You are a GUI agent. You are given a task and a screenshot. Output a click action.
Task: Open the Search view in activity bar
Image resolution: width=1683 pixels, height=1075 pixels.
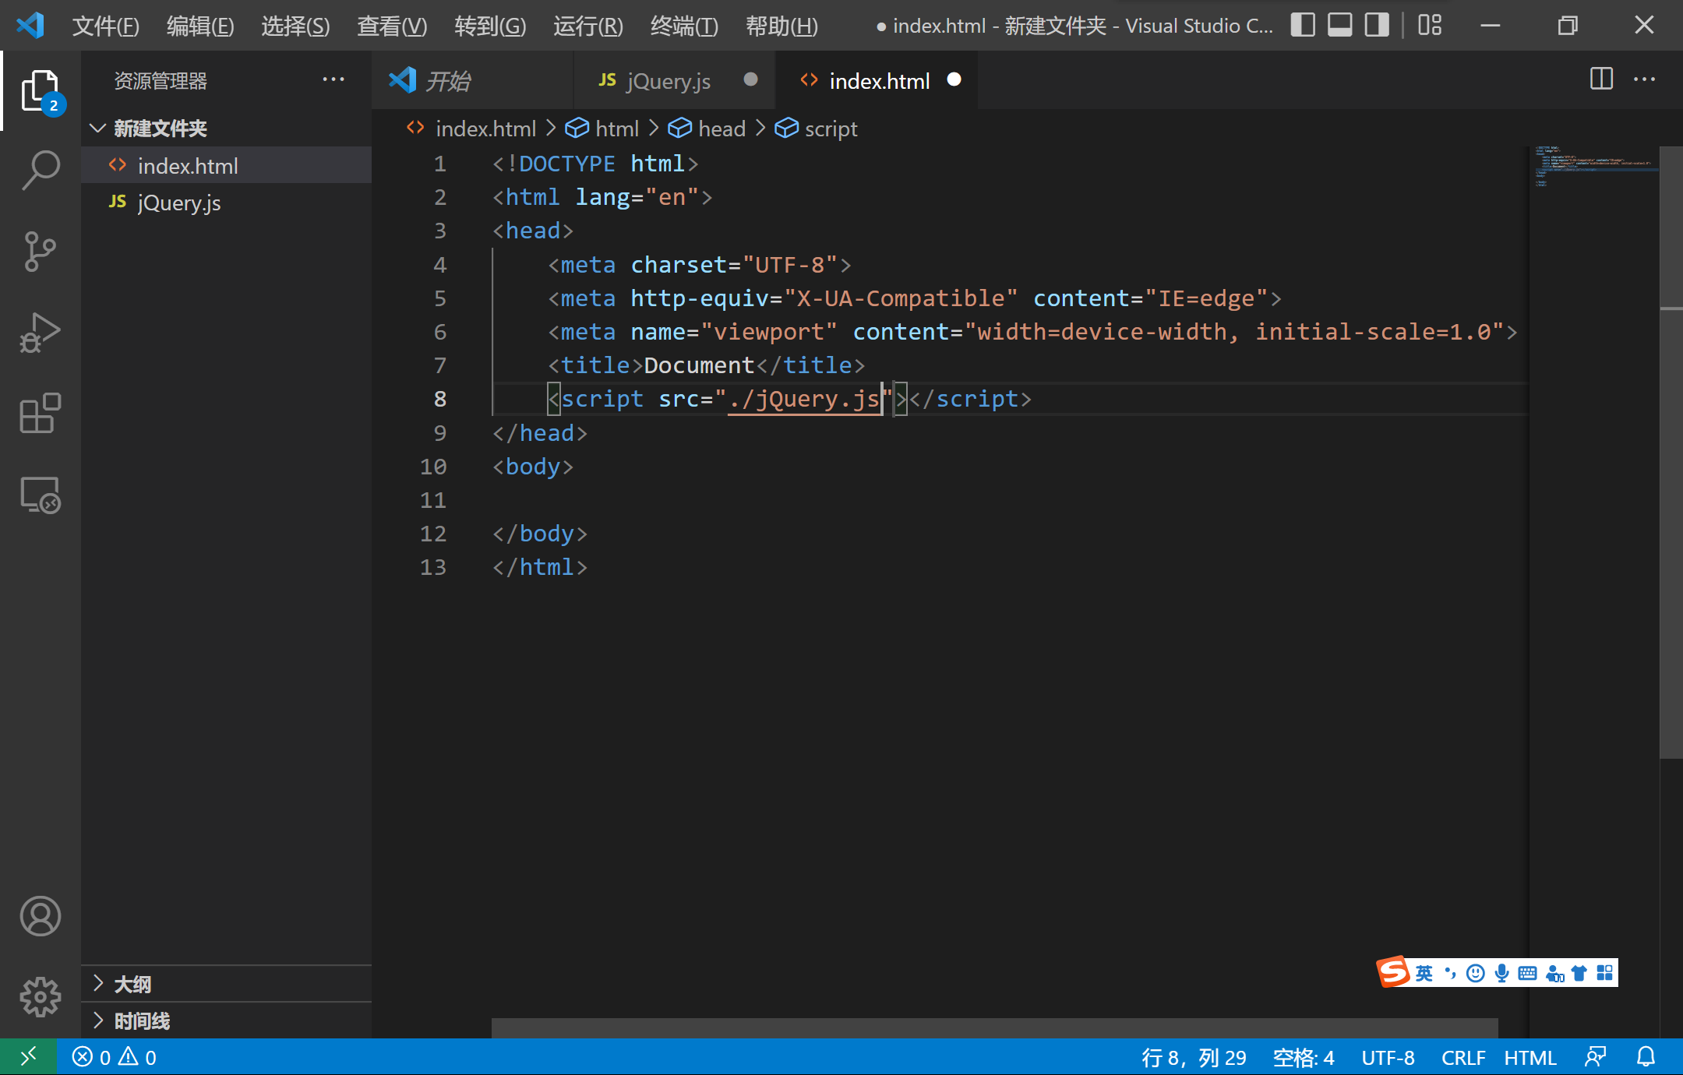click(40, 169)
